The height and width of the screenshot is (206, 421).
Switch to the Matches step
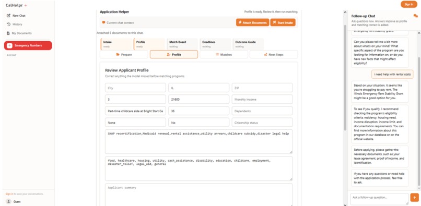[x=224, y=54]
